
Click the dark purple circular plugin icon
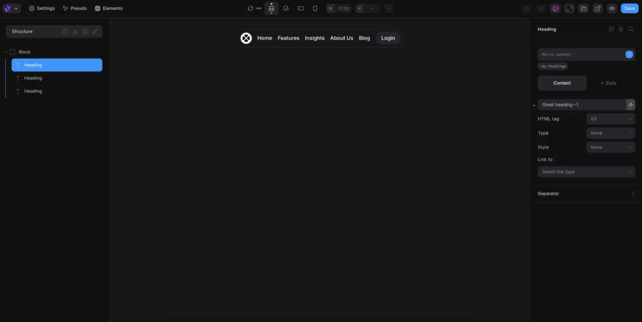(569, 8)
